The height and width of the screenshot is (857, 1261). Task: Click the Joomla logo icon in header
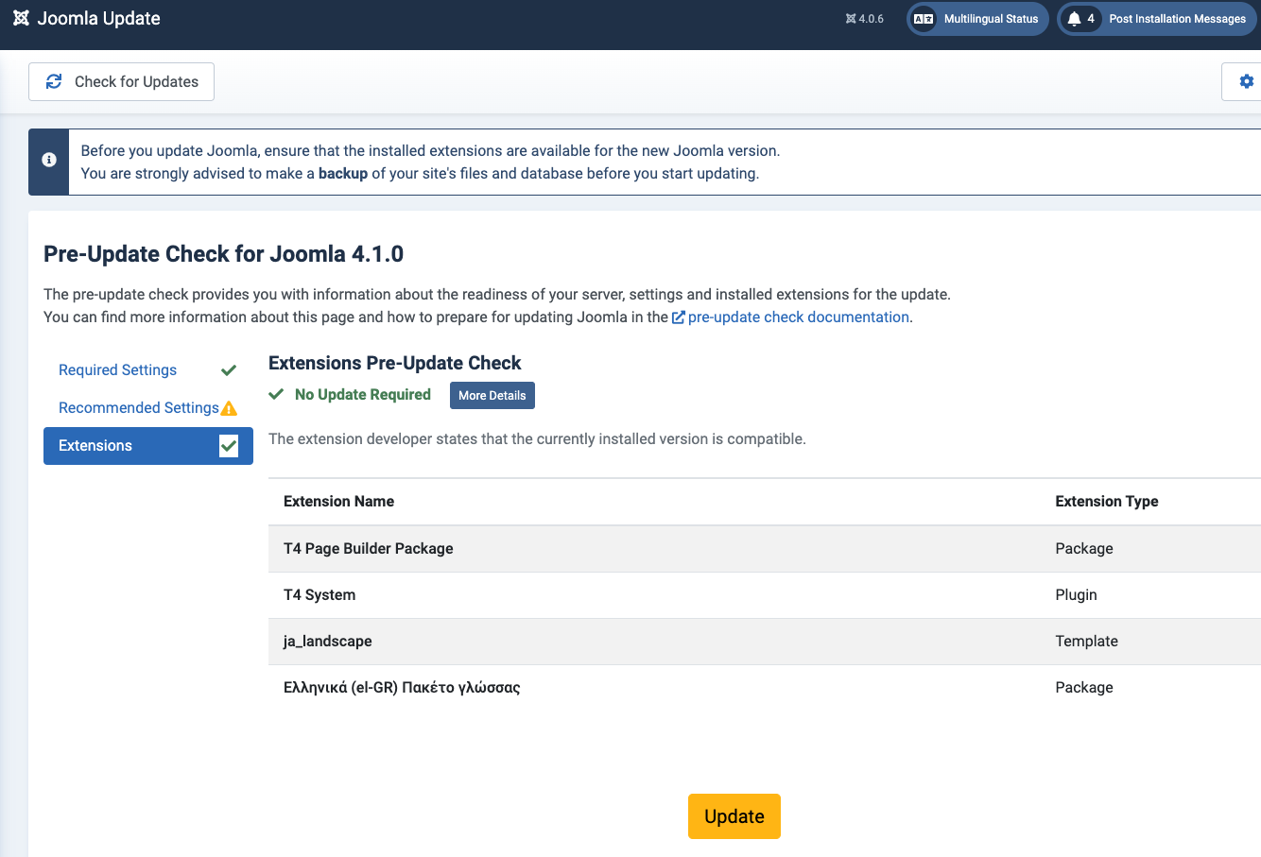[21, 19]
